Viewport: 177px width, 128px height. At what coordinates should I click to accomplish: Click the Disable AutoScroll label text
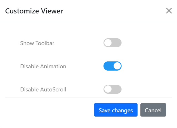[x=43, y=89]
